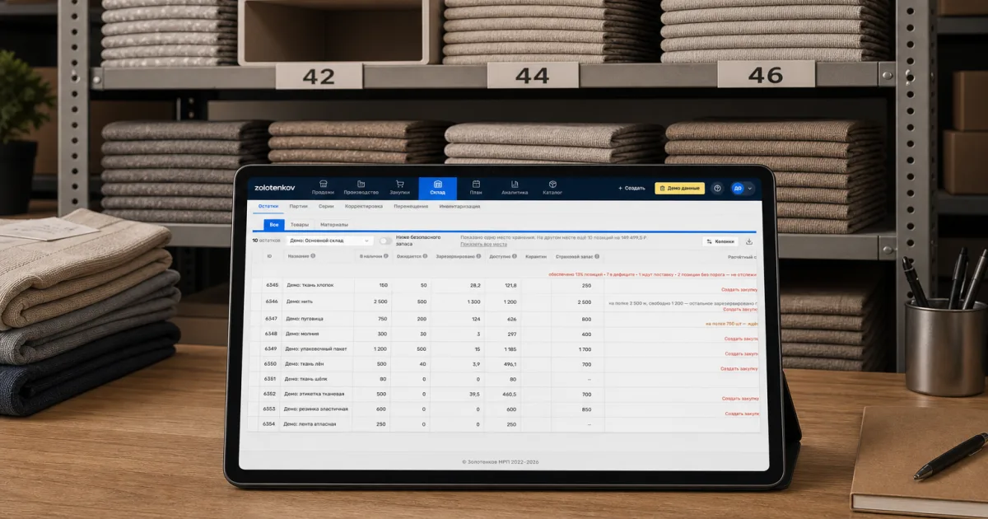Expand the user profile avatar menu
This screenshot has height=519, width=988.
point(742,188)
